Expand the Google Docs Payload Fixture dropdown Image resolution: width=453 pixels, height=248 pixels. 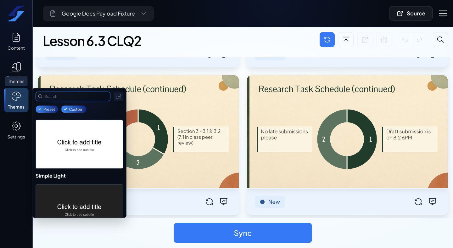[98, 14]
